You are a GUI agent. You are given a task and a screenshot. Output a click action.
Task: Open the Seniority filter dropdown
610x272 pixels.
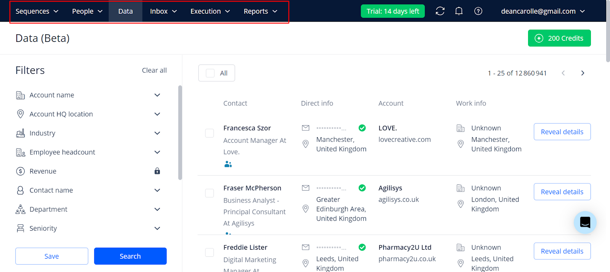coord(157,228)
